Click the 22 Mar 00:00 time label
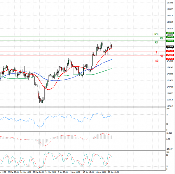 pyautogui.click(x=13, y=172)
